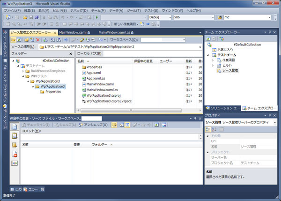Screen dimensions: 281x201
Task: Click the red Delete icon in Source Control Explorer
Action: coord(38,40)
